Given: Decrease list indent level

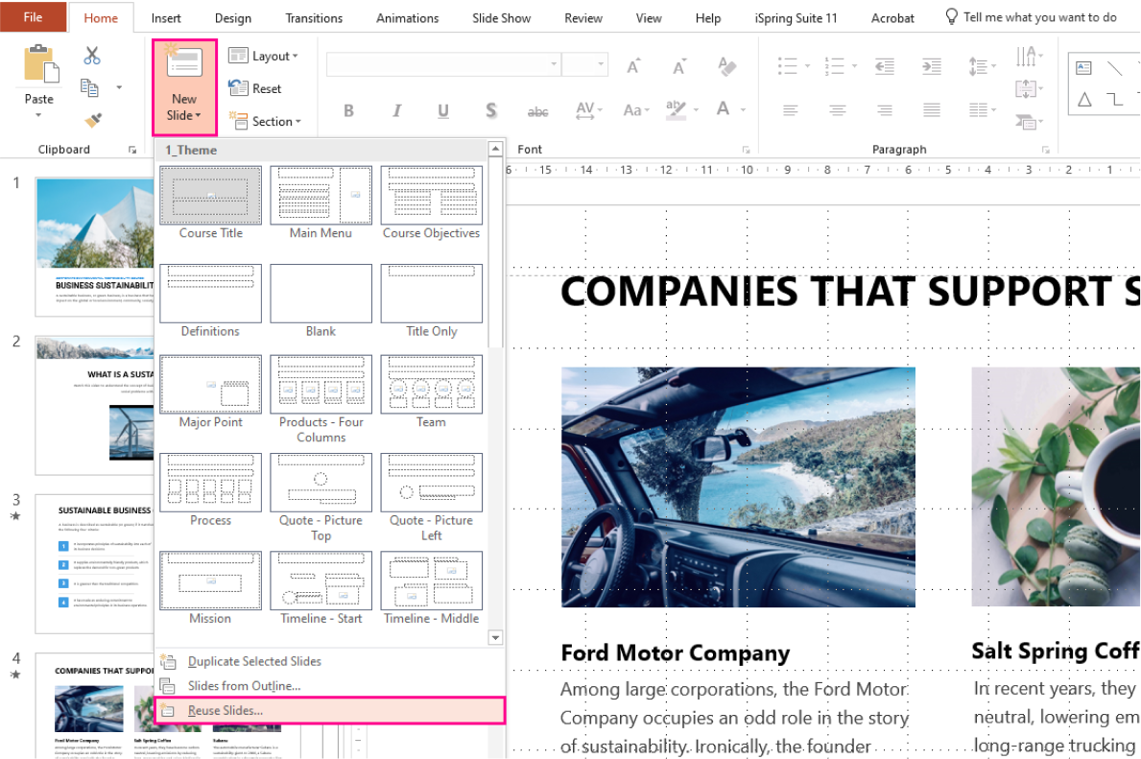Looking at the screenshot, I should coord(884,67).
